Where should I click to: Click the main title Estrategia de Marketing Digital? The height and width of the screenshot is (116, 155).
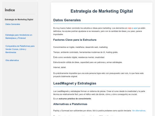point(102,11)
